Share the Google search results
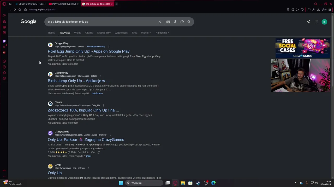Screen dimensions: 334x187 pyautogui.click(x=308, y=22)
